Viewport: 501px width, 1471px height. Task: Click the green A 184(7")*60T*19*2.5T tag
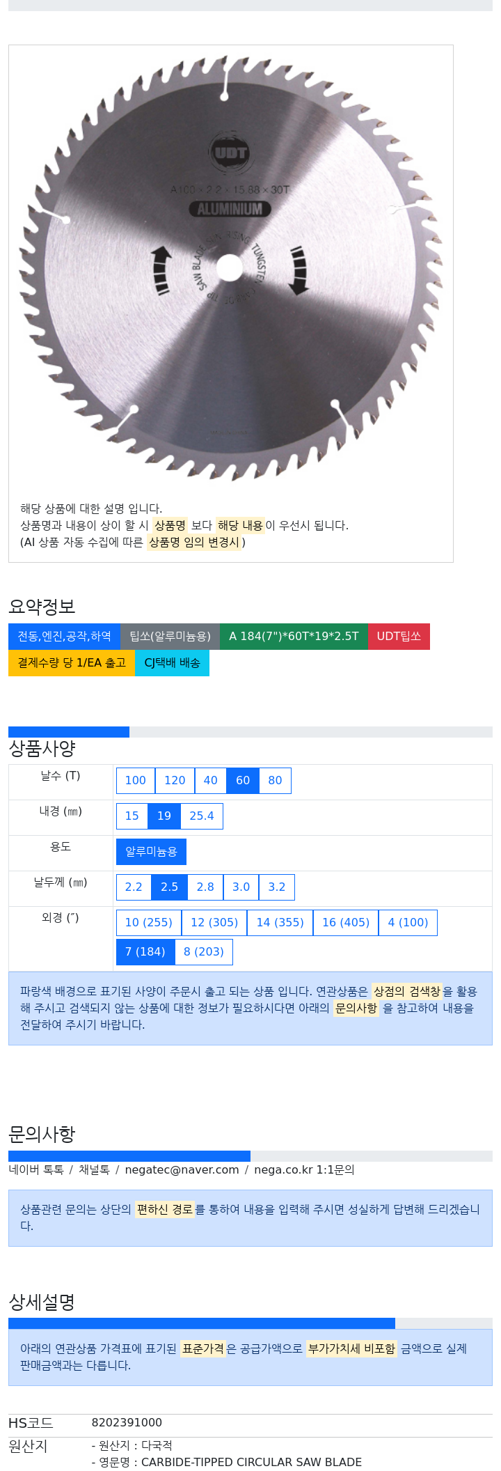pyautogui.click(x=294, y=636)
